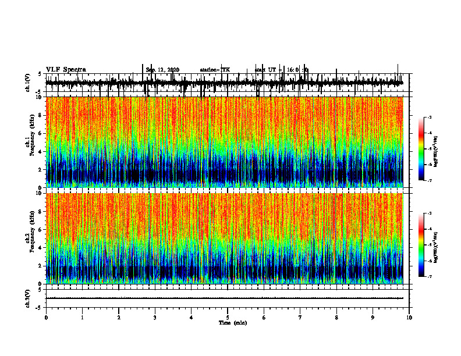
Task: Click the "-3" label on the ch.2 color scale
Action: coord(429,213)
